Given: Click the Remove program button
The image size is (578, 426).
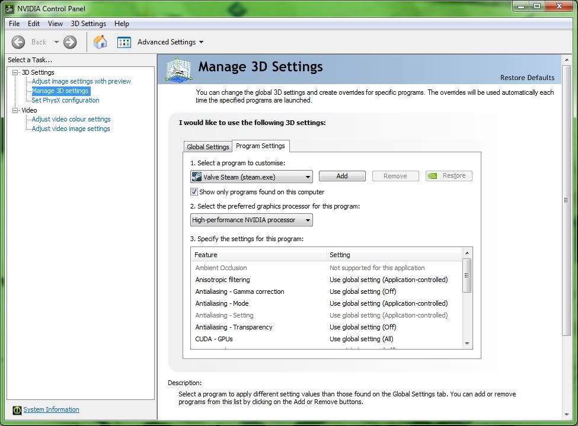Looking at the screenshot, I should 395,176.
